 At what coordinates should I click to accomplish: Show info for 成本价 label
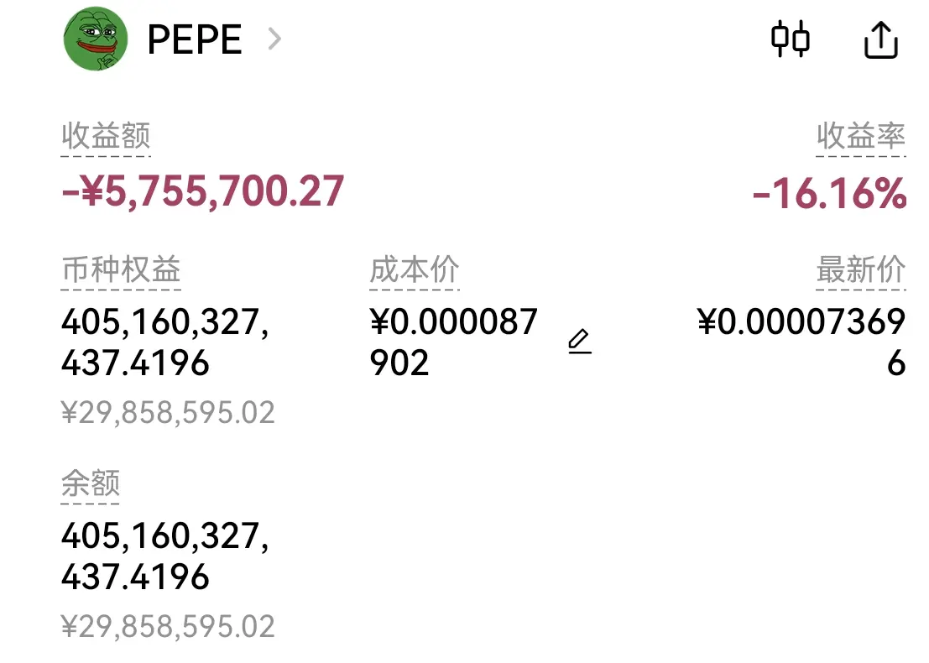(x=414, y=269)
